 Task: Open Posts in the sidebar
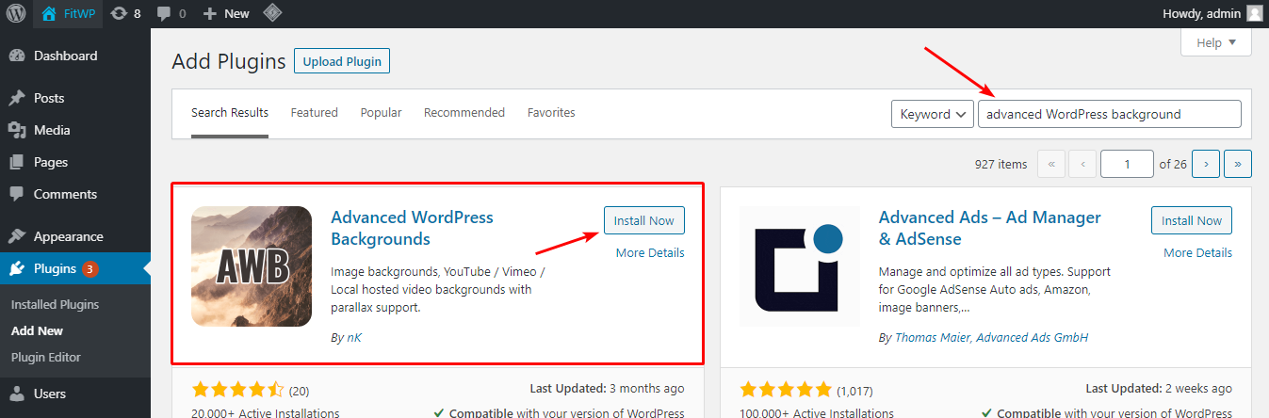[75, 98]
